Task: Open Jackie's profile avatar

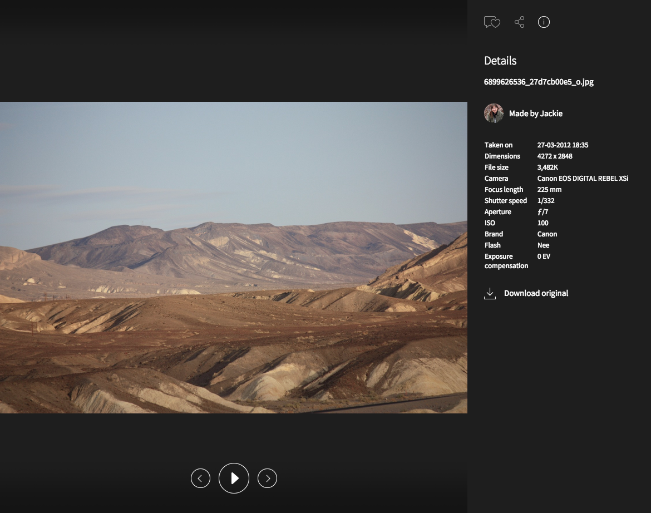Action: pos(494,113)
